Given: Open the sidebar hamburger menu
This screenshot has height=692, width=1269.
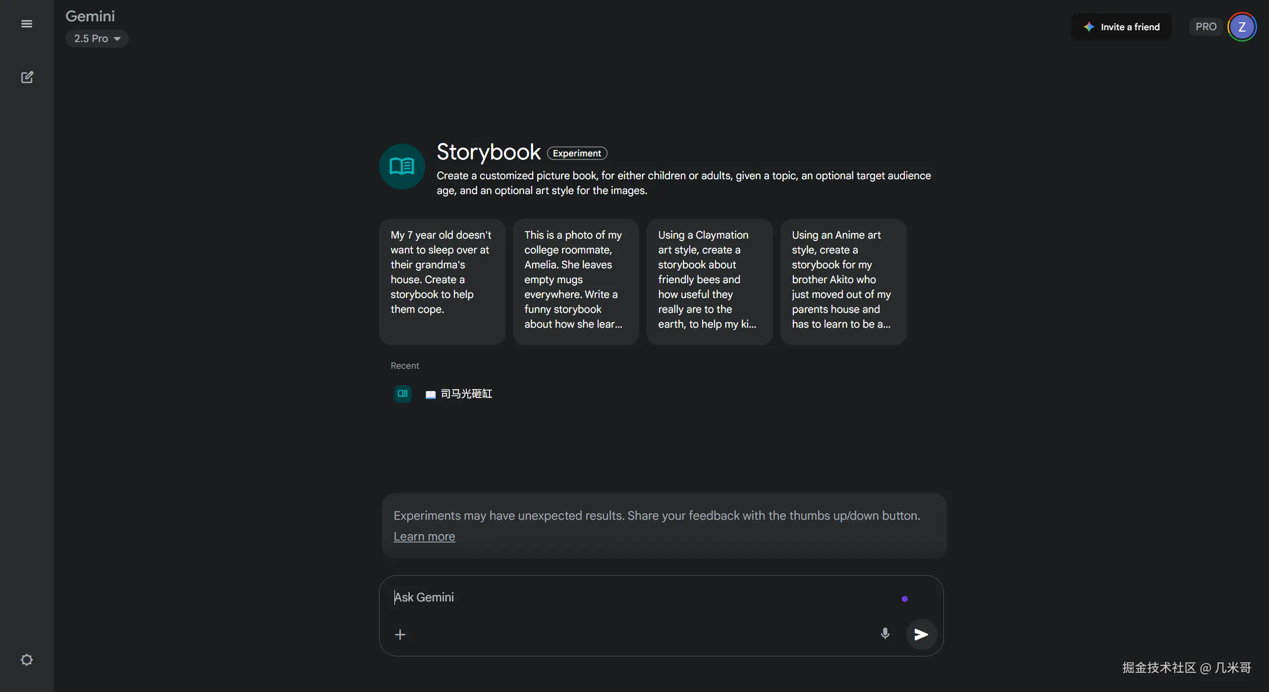Looking at the screenshot, I should pyautogui.click(x=27, y=23).
